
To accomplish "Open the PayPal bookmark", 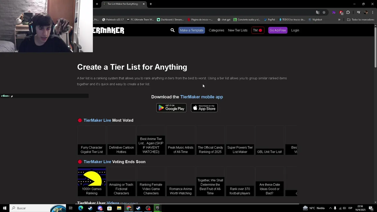I will (x=269, y=20).
